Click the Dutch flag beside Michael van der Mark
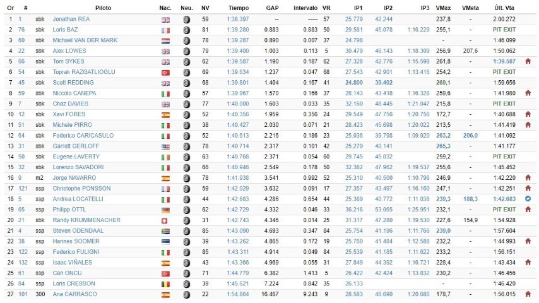Image resolution: width=539 pixels, height=303 pixels. pos(166,40)
